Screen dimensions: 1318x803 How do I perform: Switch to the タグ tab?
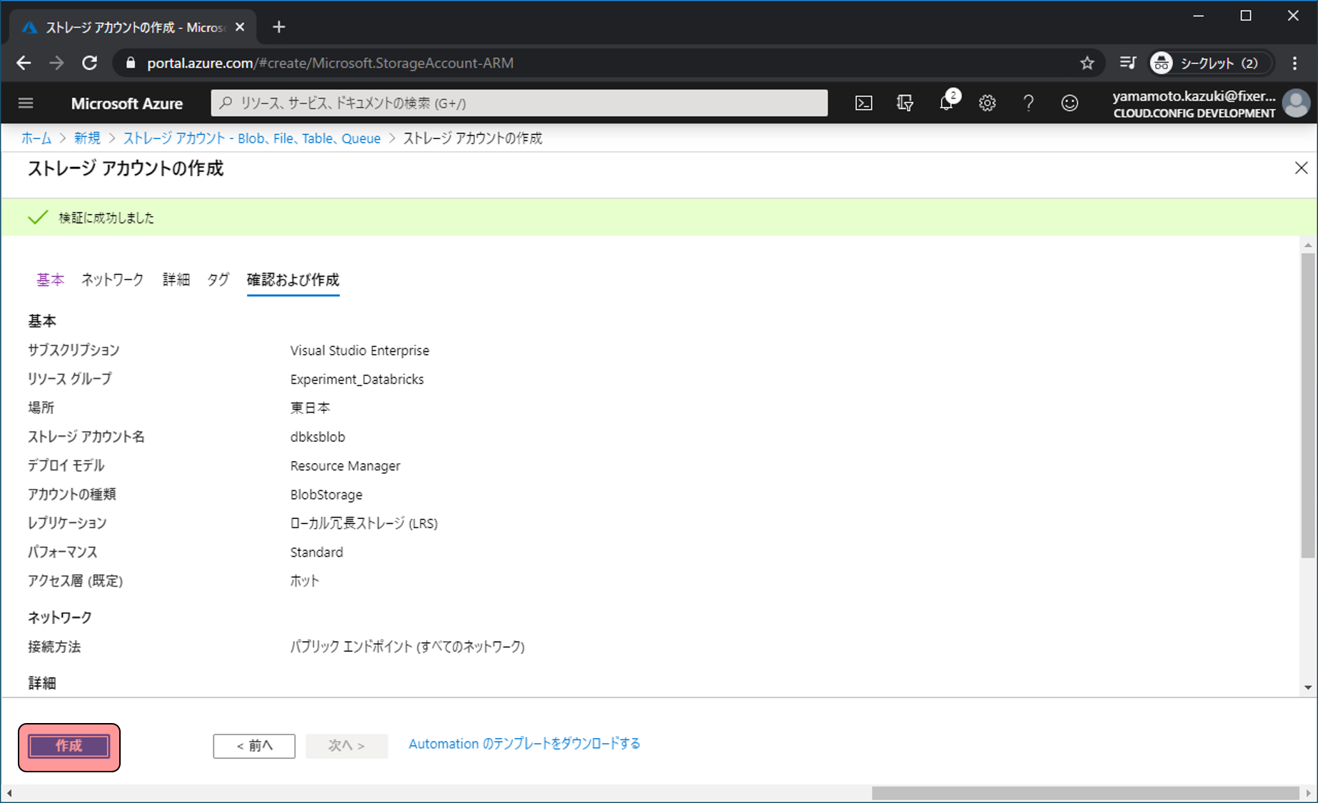click(218, 280)
